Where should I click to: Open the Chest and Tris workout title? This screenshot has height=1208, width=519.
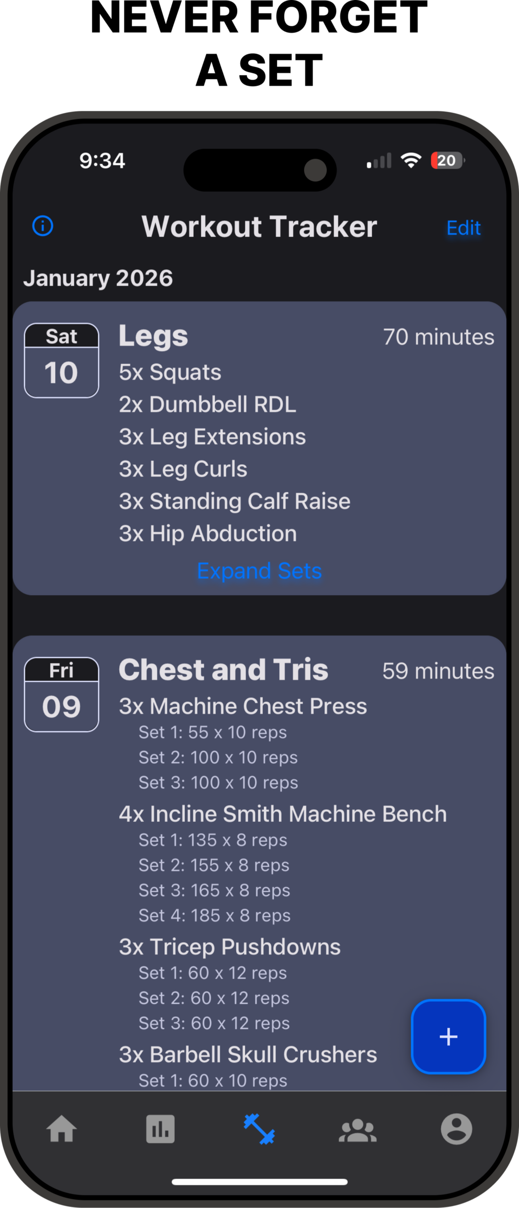point(223,670)
